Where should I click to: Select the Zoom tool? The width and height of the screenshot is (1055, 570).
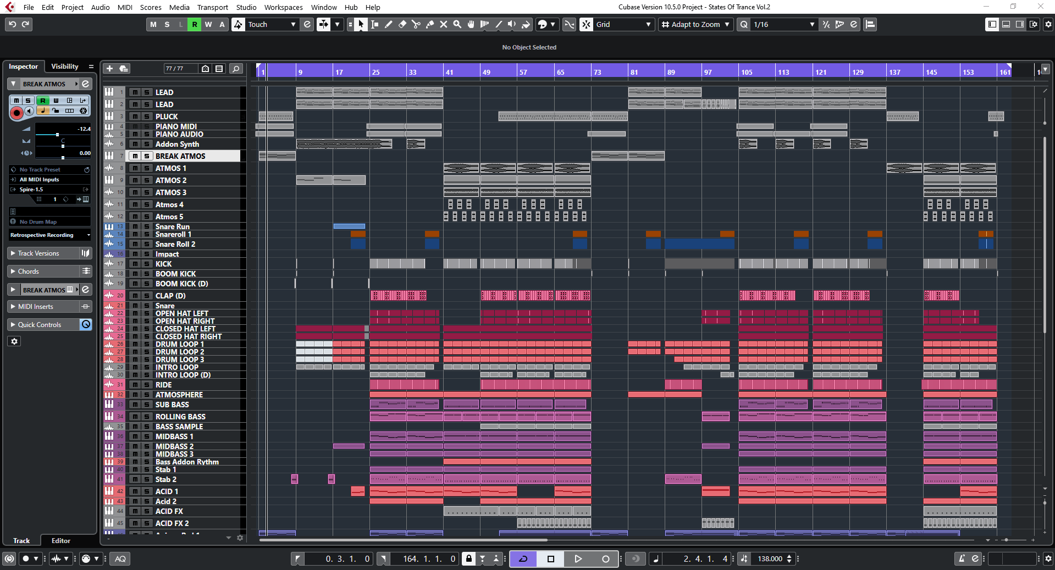pyautogui.click(x=457, y=24)
